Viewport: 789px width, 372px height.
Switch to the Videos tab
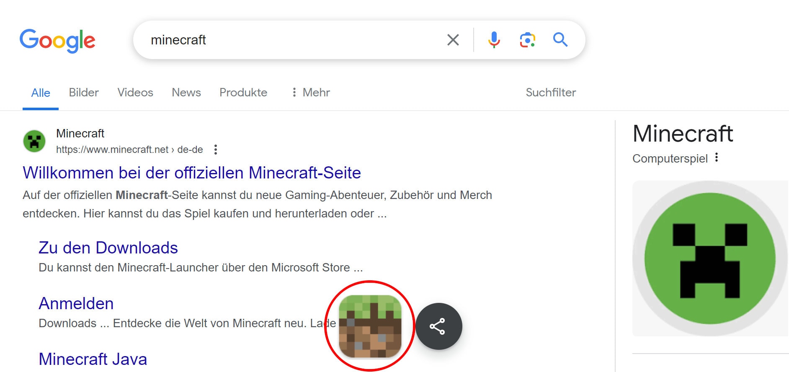pyautogui.click(x=135, y=93)
